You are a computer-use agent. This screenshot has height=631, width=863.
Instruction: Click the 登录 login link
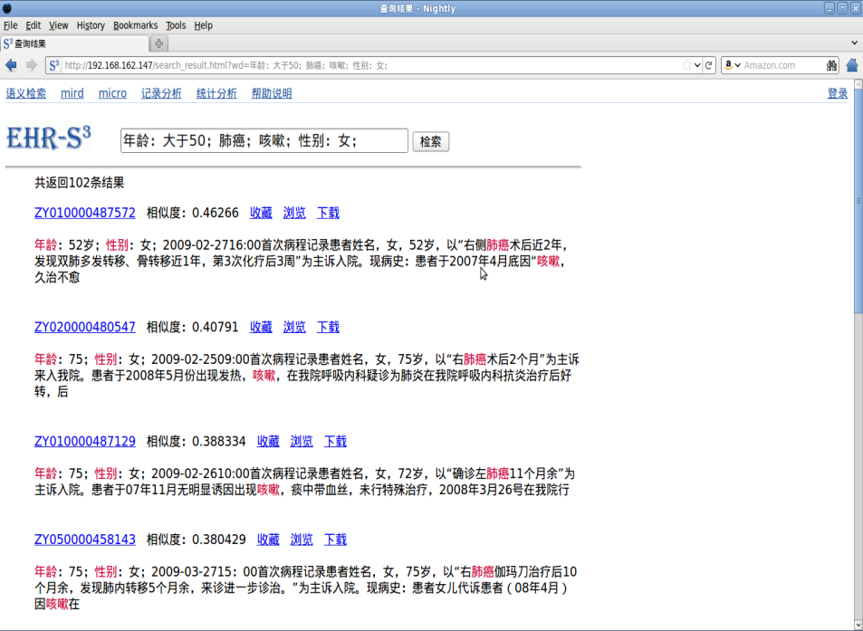pyautogui.click(x=837, y=93)
